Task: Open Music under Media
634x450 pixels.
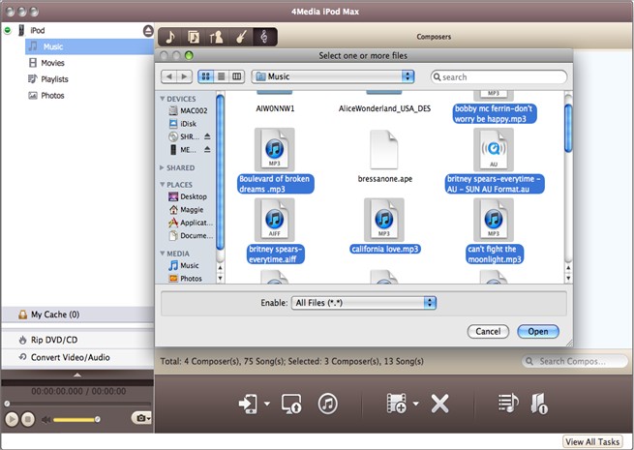Action: pyautogui.click(x=184, y=265)
